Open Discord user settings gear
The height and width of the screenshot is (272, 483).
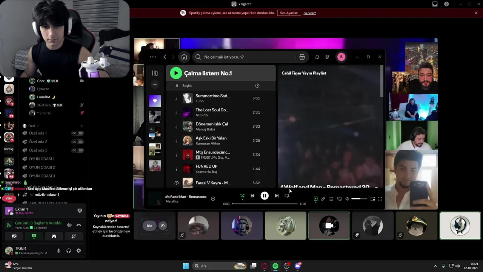(x=78, y=250)
